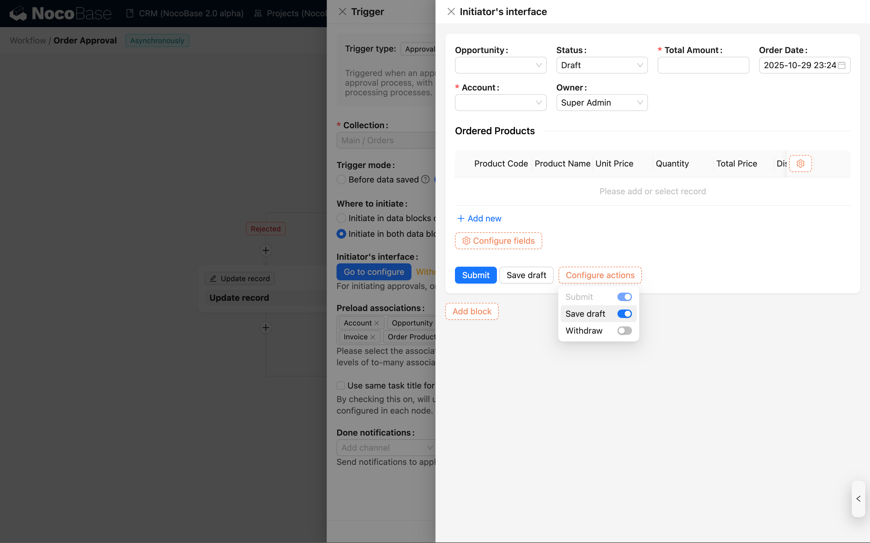
Task: Click the Add block button
Action: tap(472, 311)
